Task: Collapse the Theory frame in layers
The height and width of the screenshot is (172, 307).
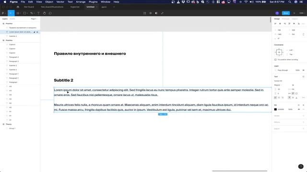Action: pyautogui.click(x=3, y=124)
